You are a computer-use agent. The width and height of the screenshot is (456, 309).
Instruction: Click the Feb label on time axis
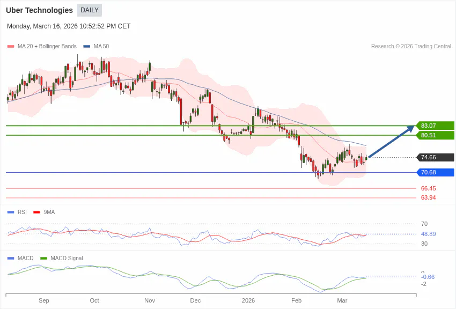pyautogui.click(x=296, y=300)
